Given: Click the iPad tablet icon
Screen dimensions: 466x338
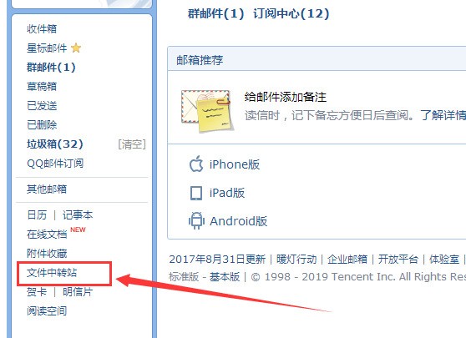Looking at the screenshot, I should pos(196,193).
